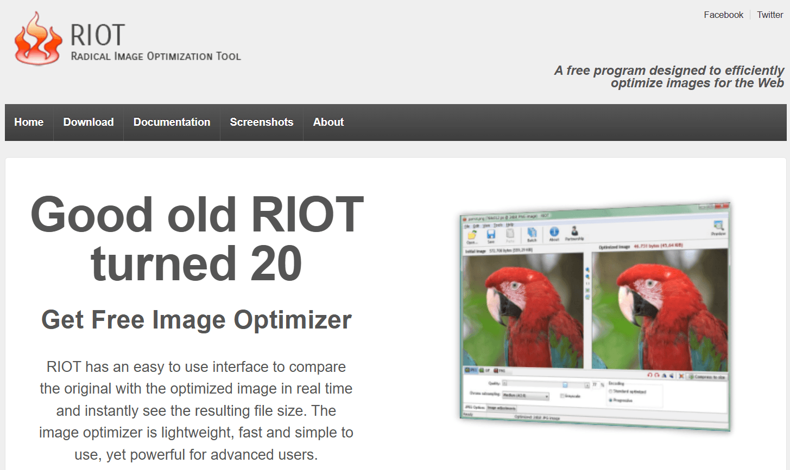Open the About menu item
The height and width of the screenshot is (470, 790).
coord(328,123)
